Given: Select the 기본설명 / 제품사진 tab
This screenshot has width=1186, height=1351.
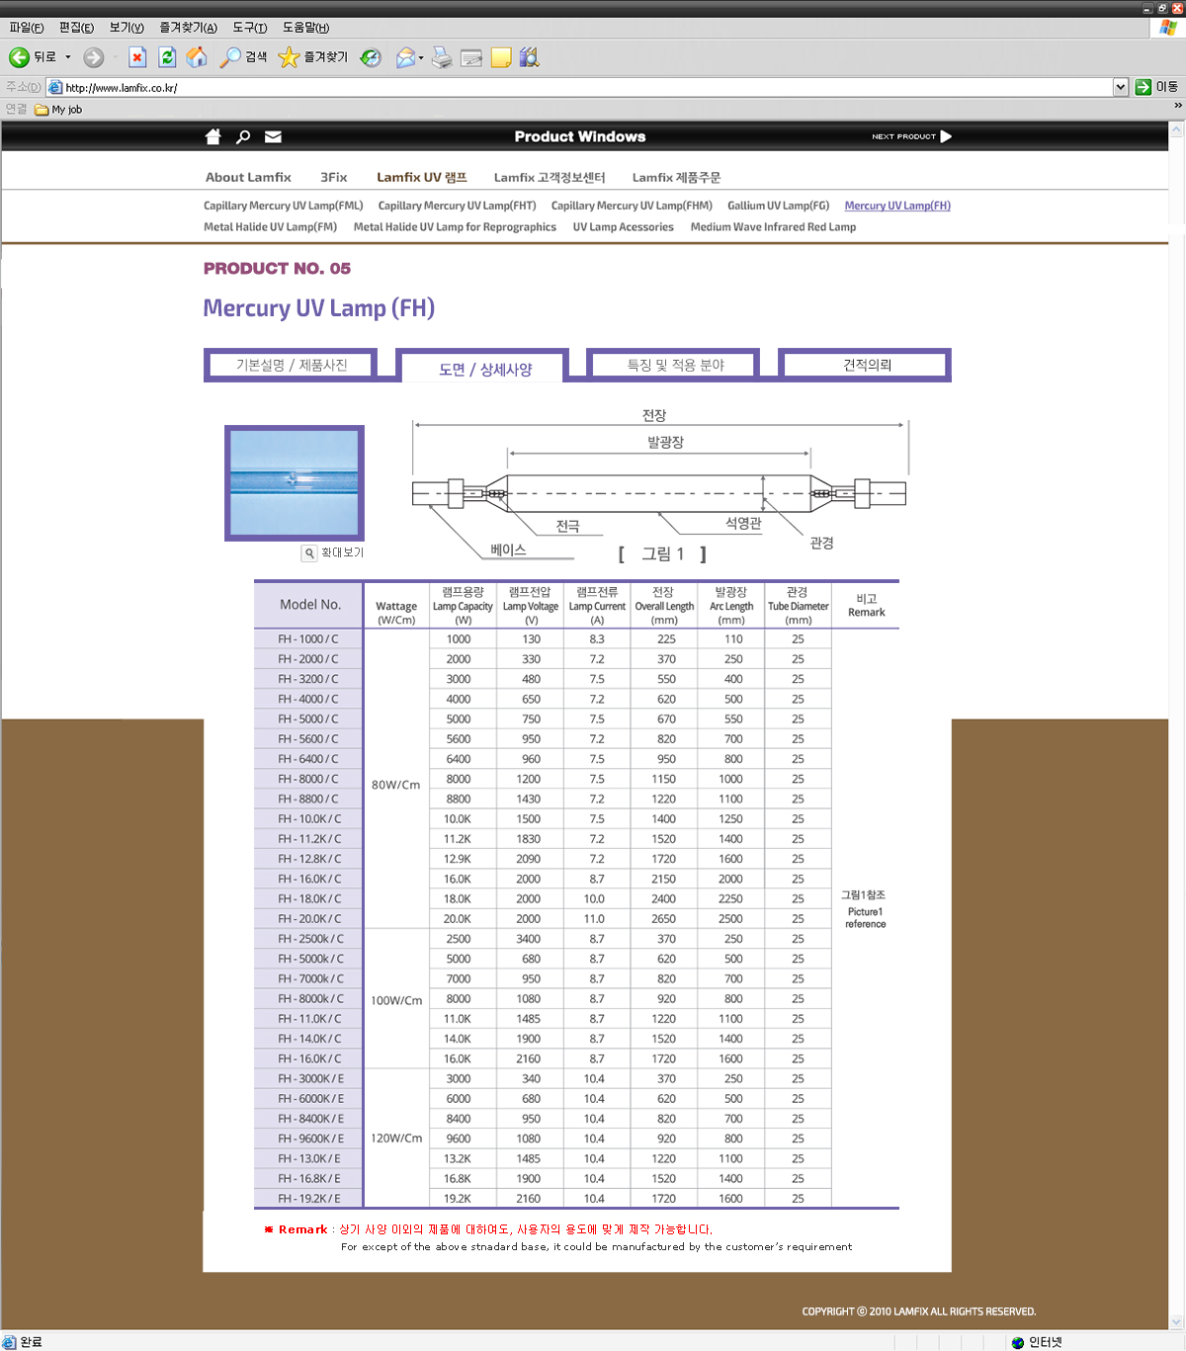Looking at the screenshot, I should coord(292,365).
